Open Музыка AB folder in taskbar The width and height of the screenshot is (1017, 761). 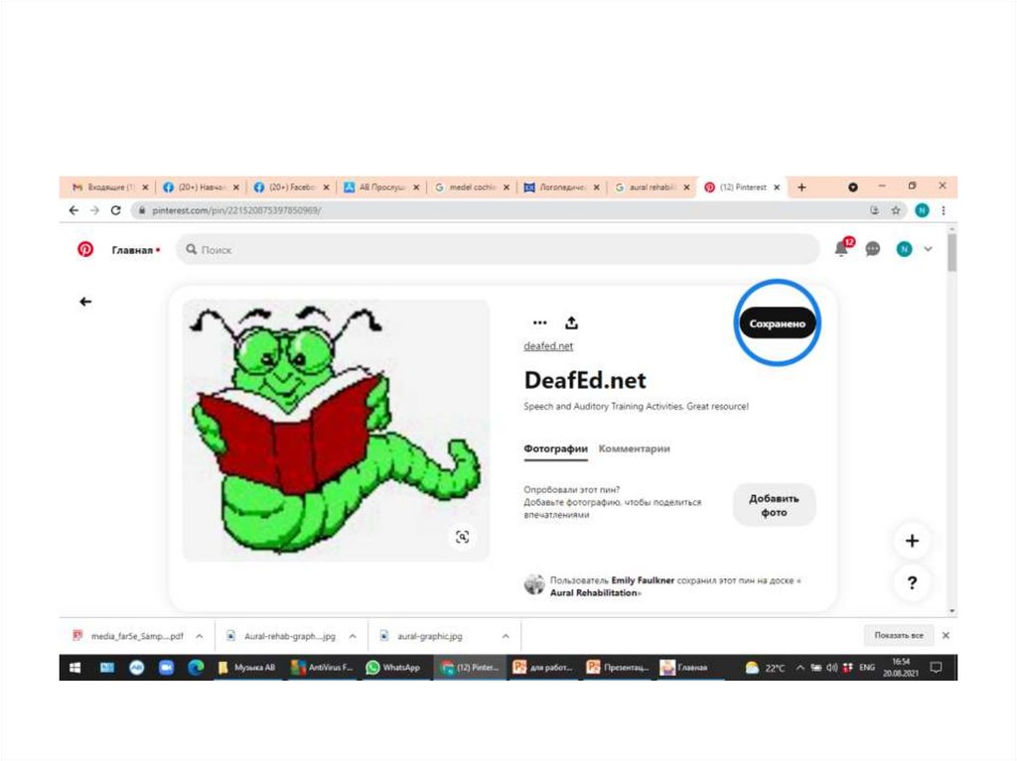[247, 668]
